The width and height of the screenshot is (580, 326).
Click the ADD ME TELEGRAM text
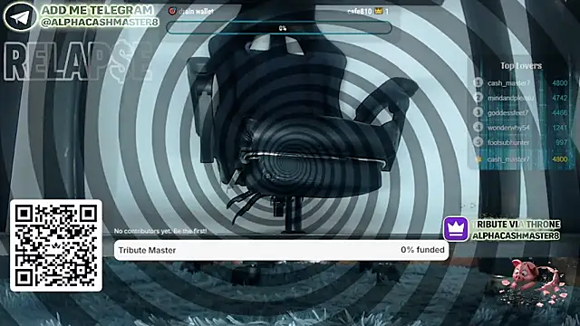97,10
